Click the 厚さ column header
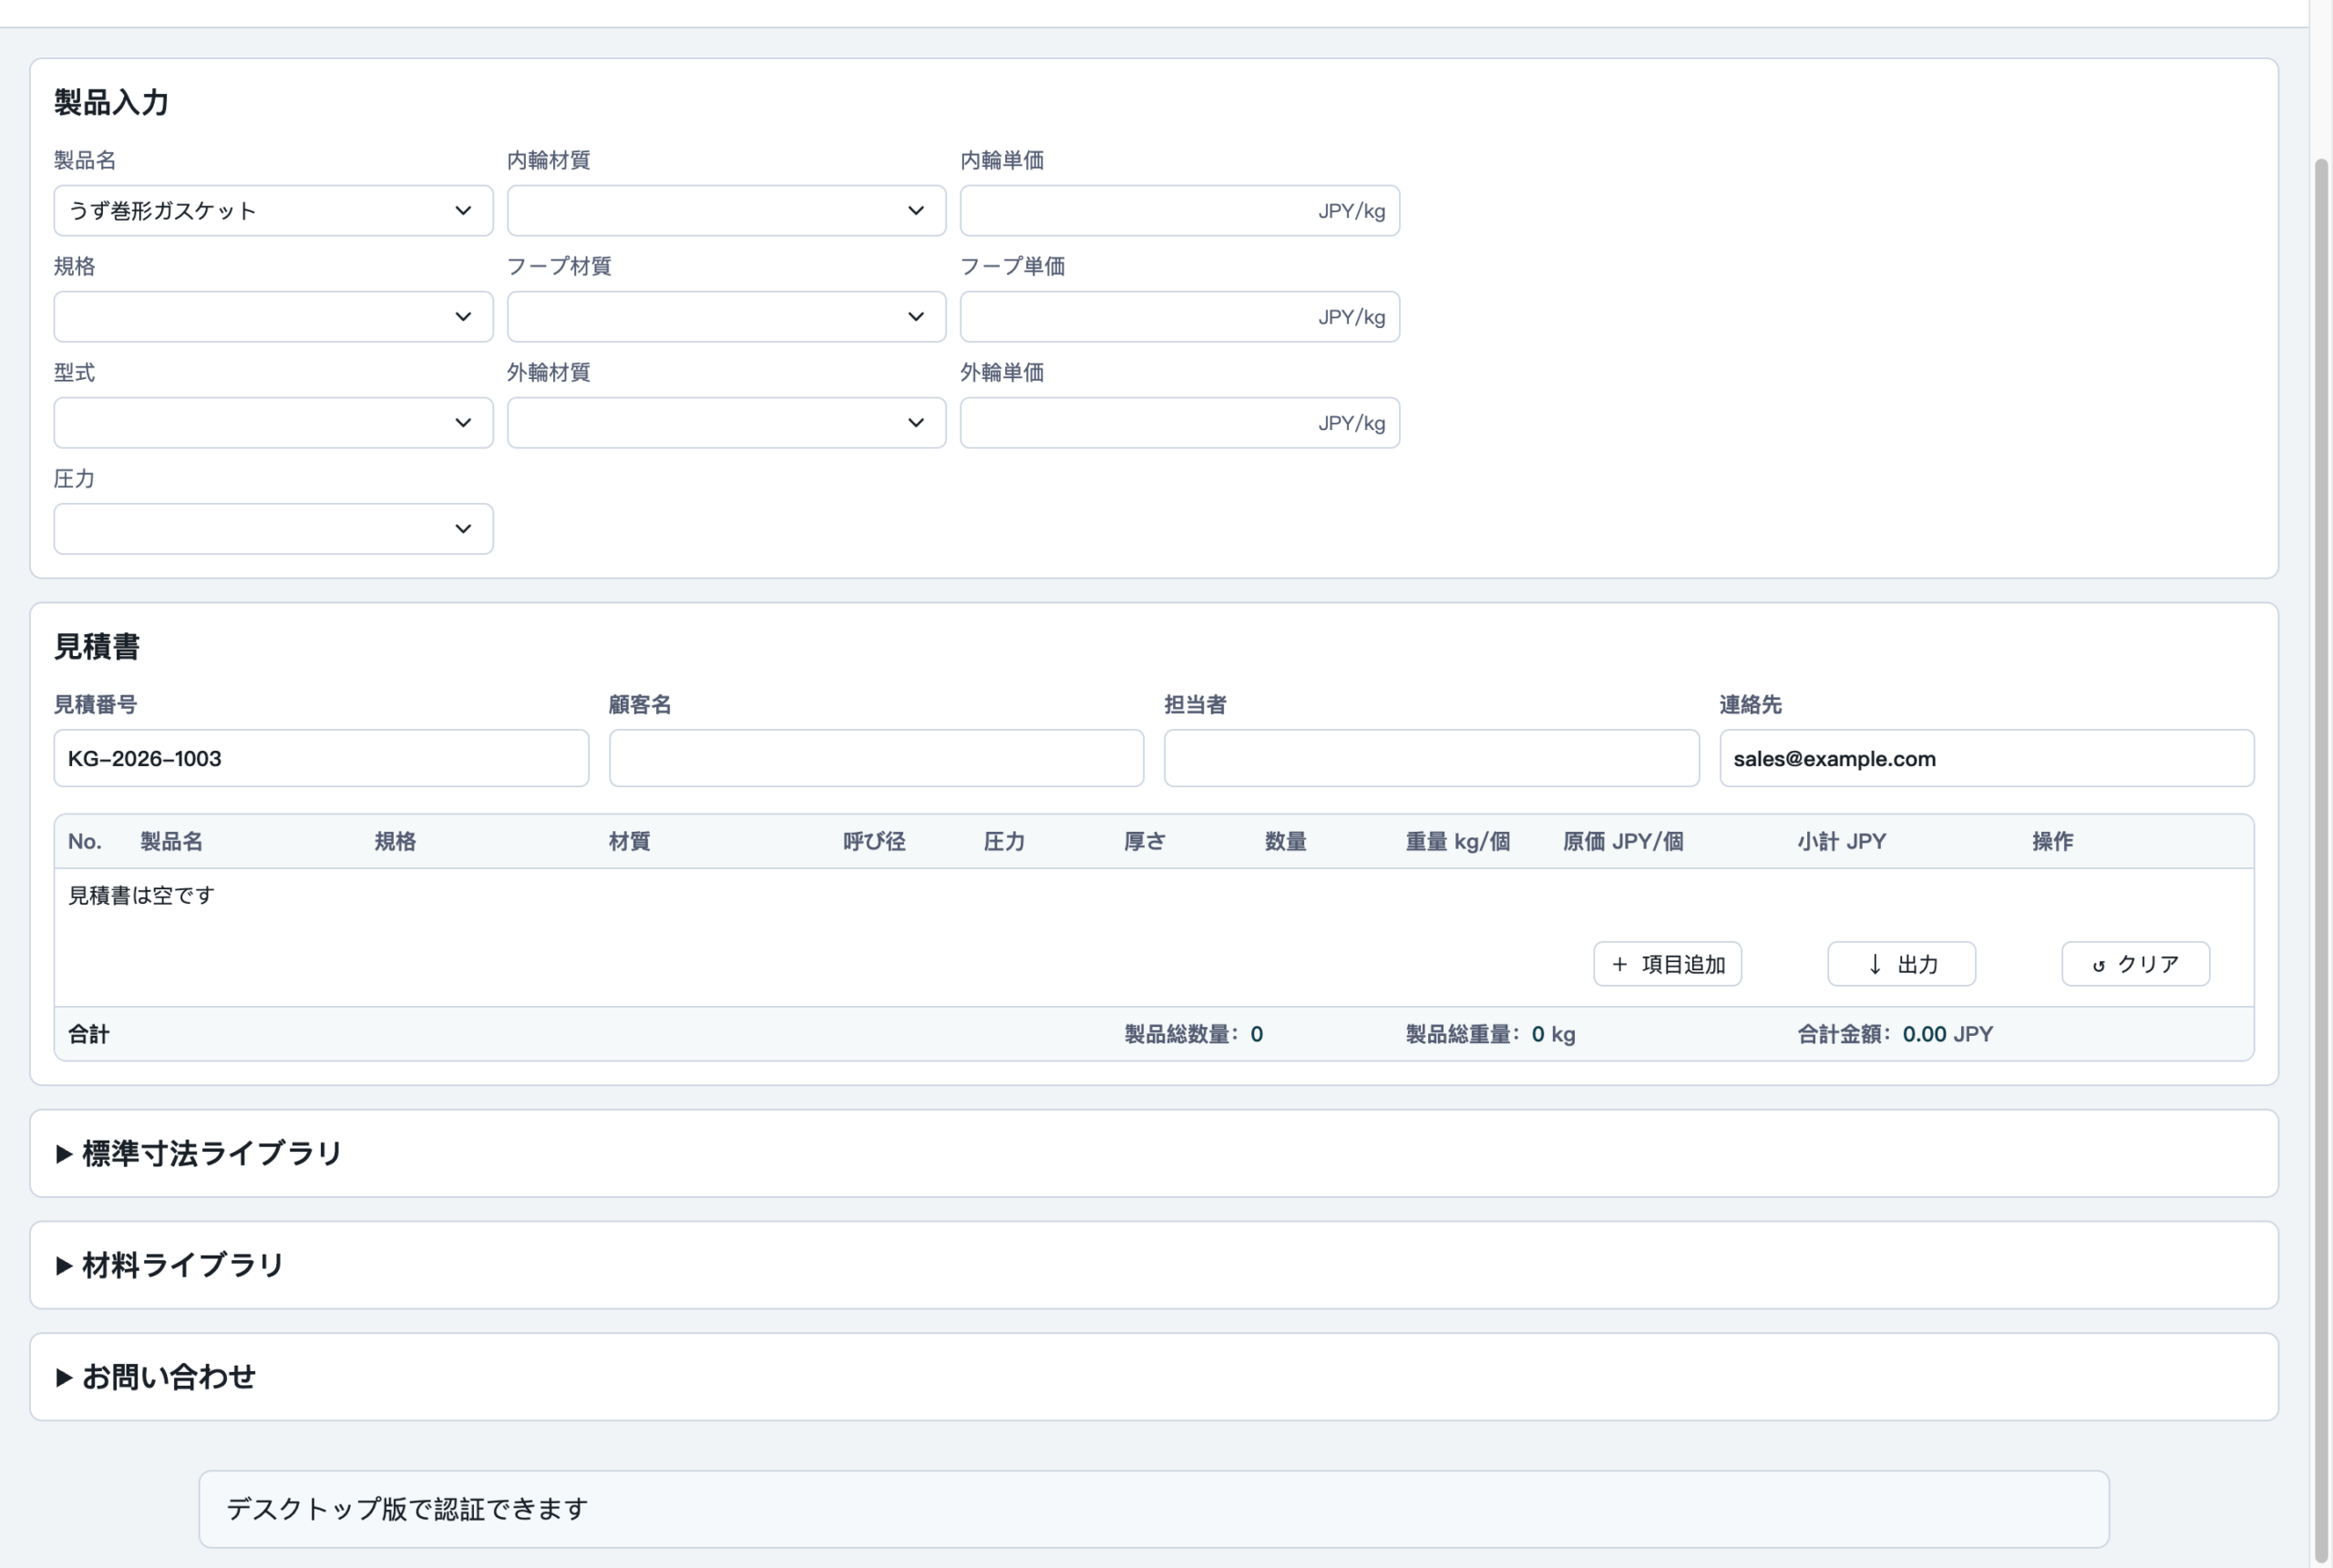 (x=1144, y=841)
